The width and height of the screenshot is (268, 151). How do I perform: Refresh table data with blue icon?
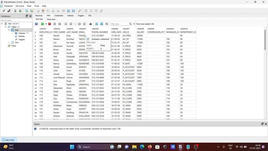point(36,24)
